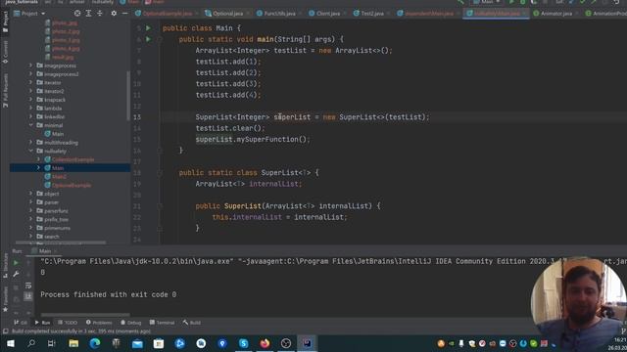Select Main tab in Run panel
Image resolution: width=627 pixels, height=352 pixels.
pyautogui.click(x=45, y=251)
